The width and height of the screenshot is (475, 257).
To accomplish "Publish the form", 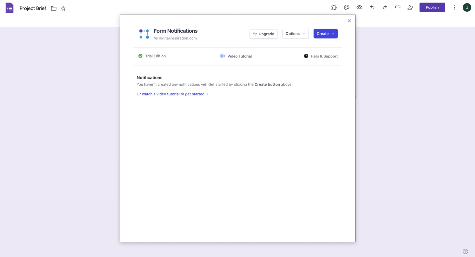I will (x=432, y=7).
